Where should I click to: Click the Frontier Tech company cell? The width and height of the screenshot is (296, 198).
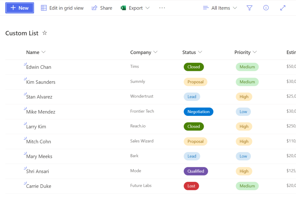coord(142,111)
